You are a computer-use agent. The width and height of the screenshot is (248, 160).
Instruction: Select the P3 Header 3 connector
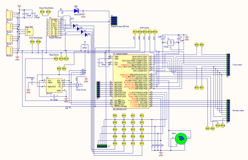[x=9, y=39]
